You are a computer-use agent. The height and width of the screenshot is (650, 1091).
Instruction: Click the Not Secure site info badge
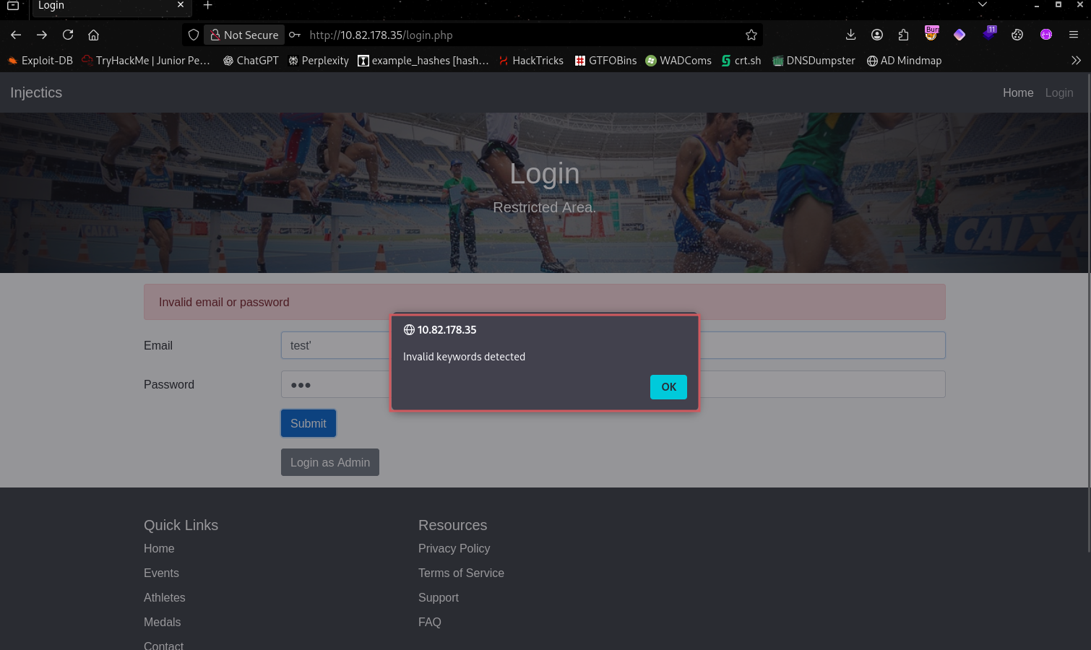click(x=244, y=35)
